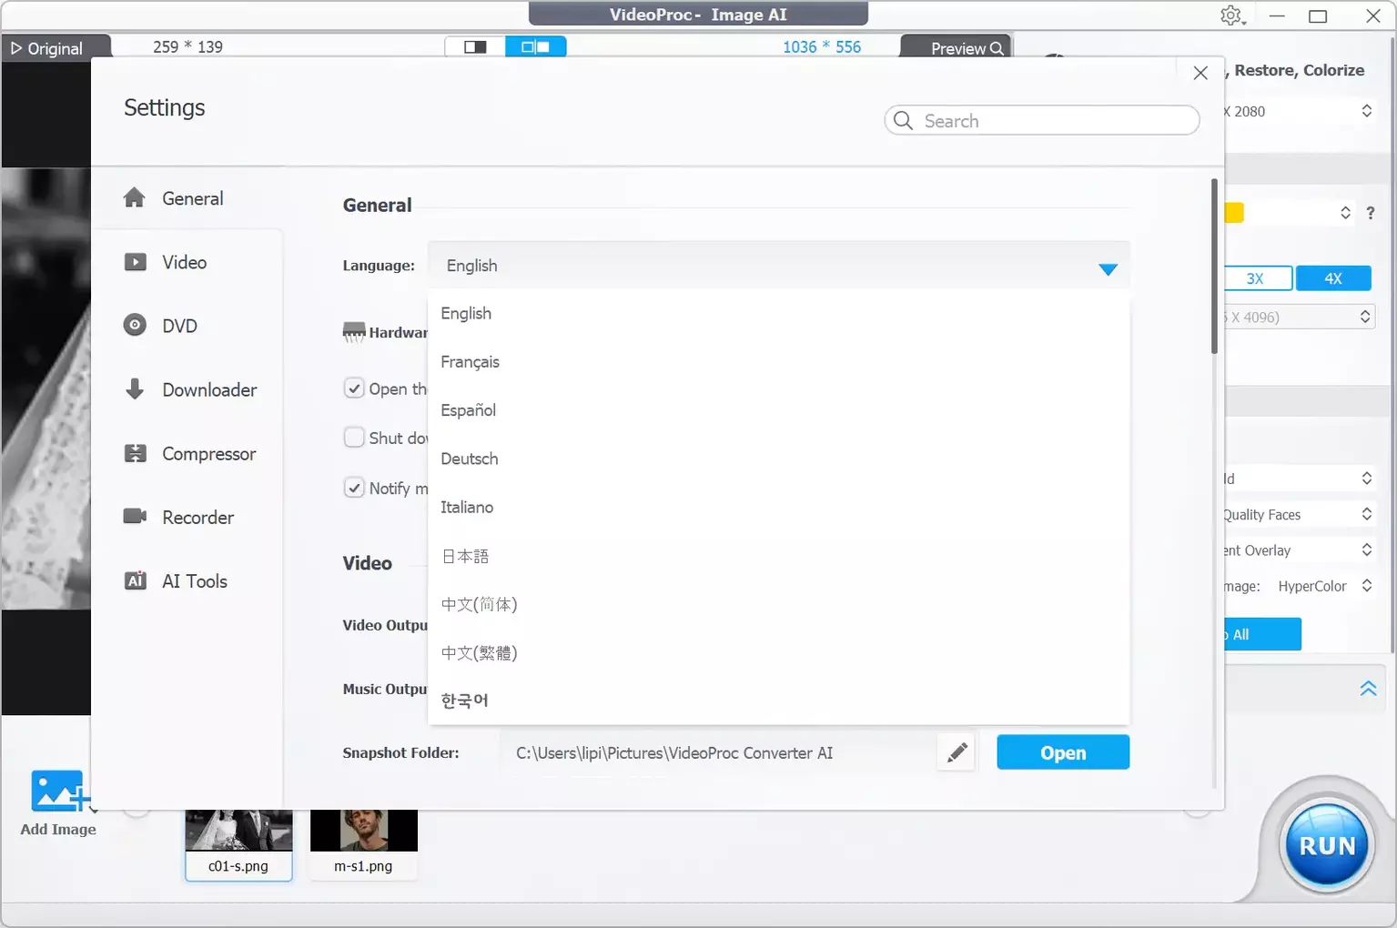Click the Add Image icon
This screenshot has height=928, width=1397.
click(60, 792)
